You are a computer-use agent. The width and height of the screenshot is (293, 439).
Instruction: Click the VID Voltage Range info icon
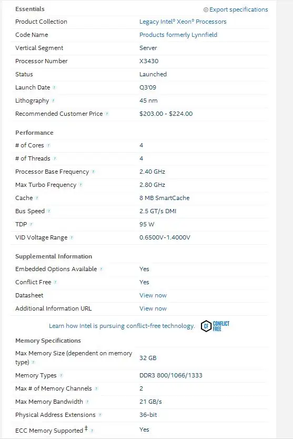pyautogui.click(x=72, y=237)
